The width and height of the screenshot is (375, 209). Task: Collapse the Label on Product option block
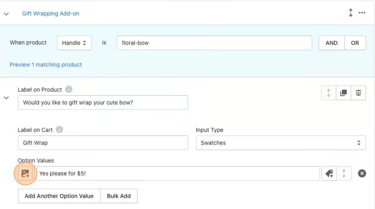coord(6,98)
